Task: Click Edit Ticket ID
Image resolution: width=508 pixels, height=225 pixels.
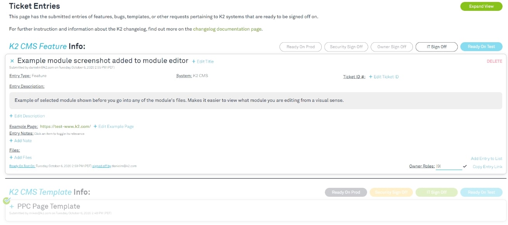Action: point(384,77)
